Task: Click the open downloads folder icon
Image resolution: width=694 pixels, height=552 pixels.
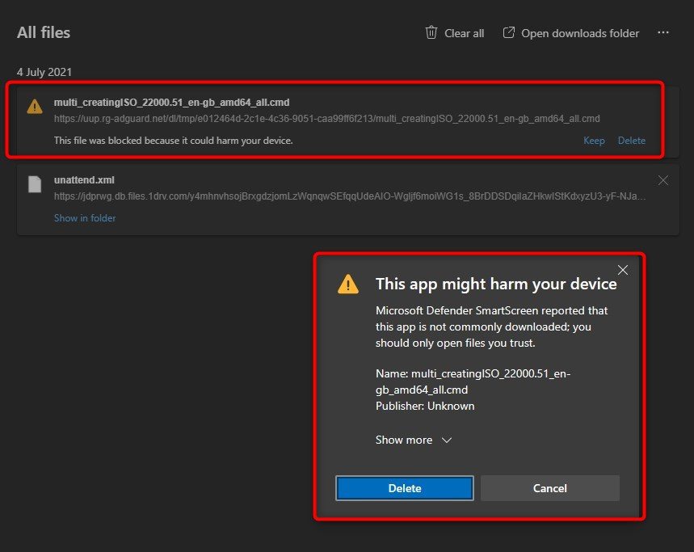Action: tap(508, 32)
